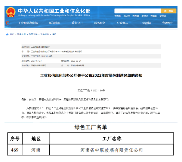Click the 绿色工厂名单 heading
The image size is (182, 162).
[x=91, y=127]
